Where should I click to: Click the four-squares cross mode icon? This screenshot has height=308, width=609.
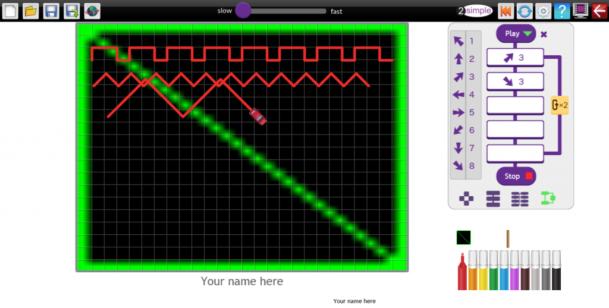pos(466,199)
